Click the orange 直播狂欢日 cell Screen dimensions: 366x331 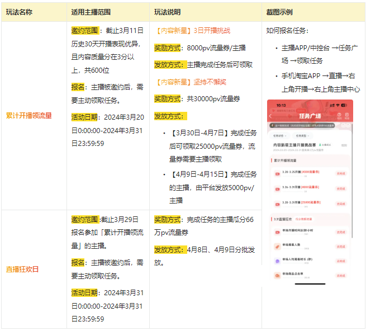(22, 269)
